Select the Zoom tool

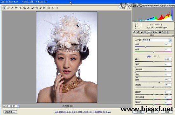point(4,8)
